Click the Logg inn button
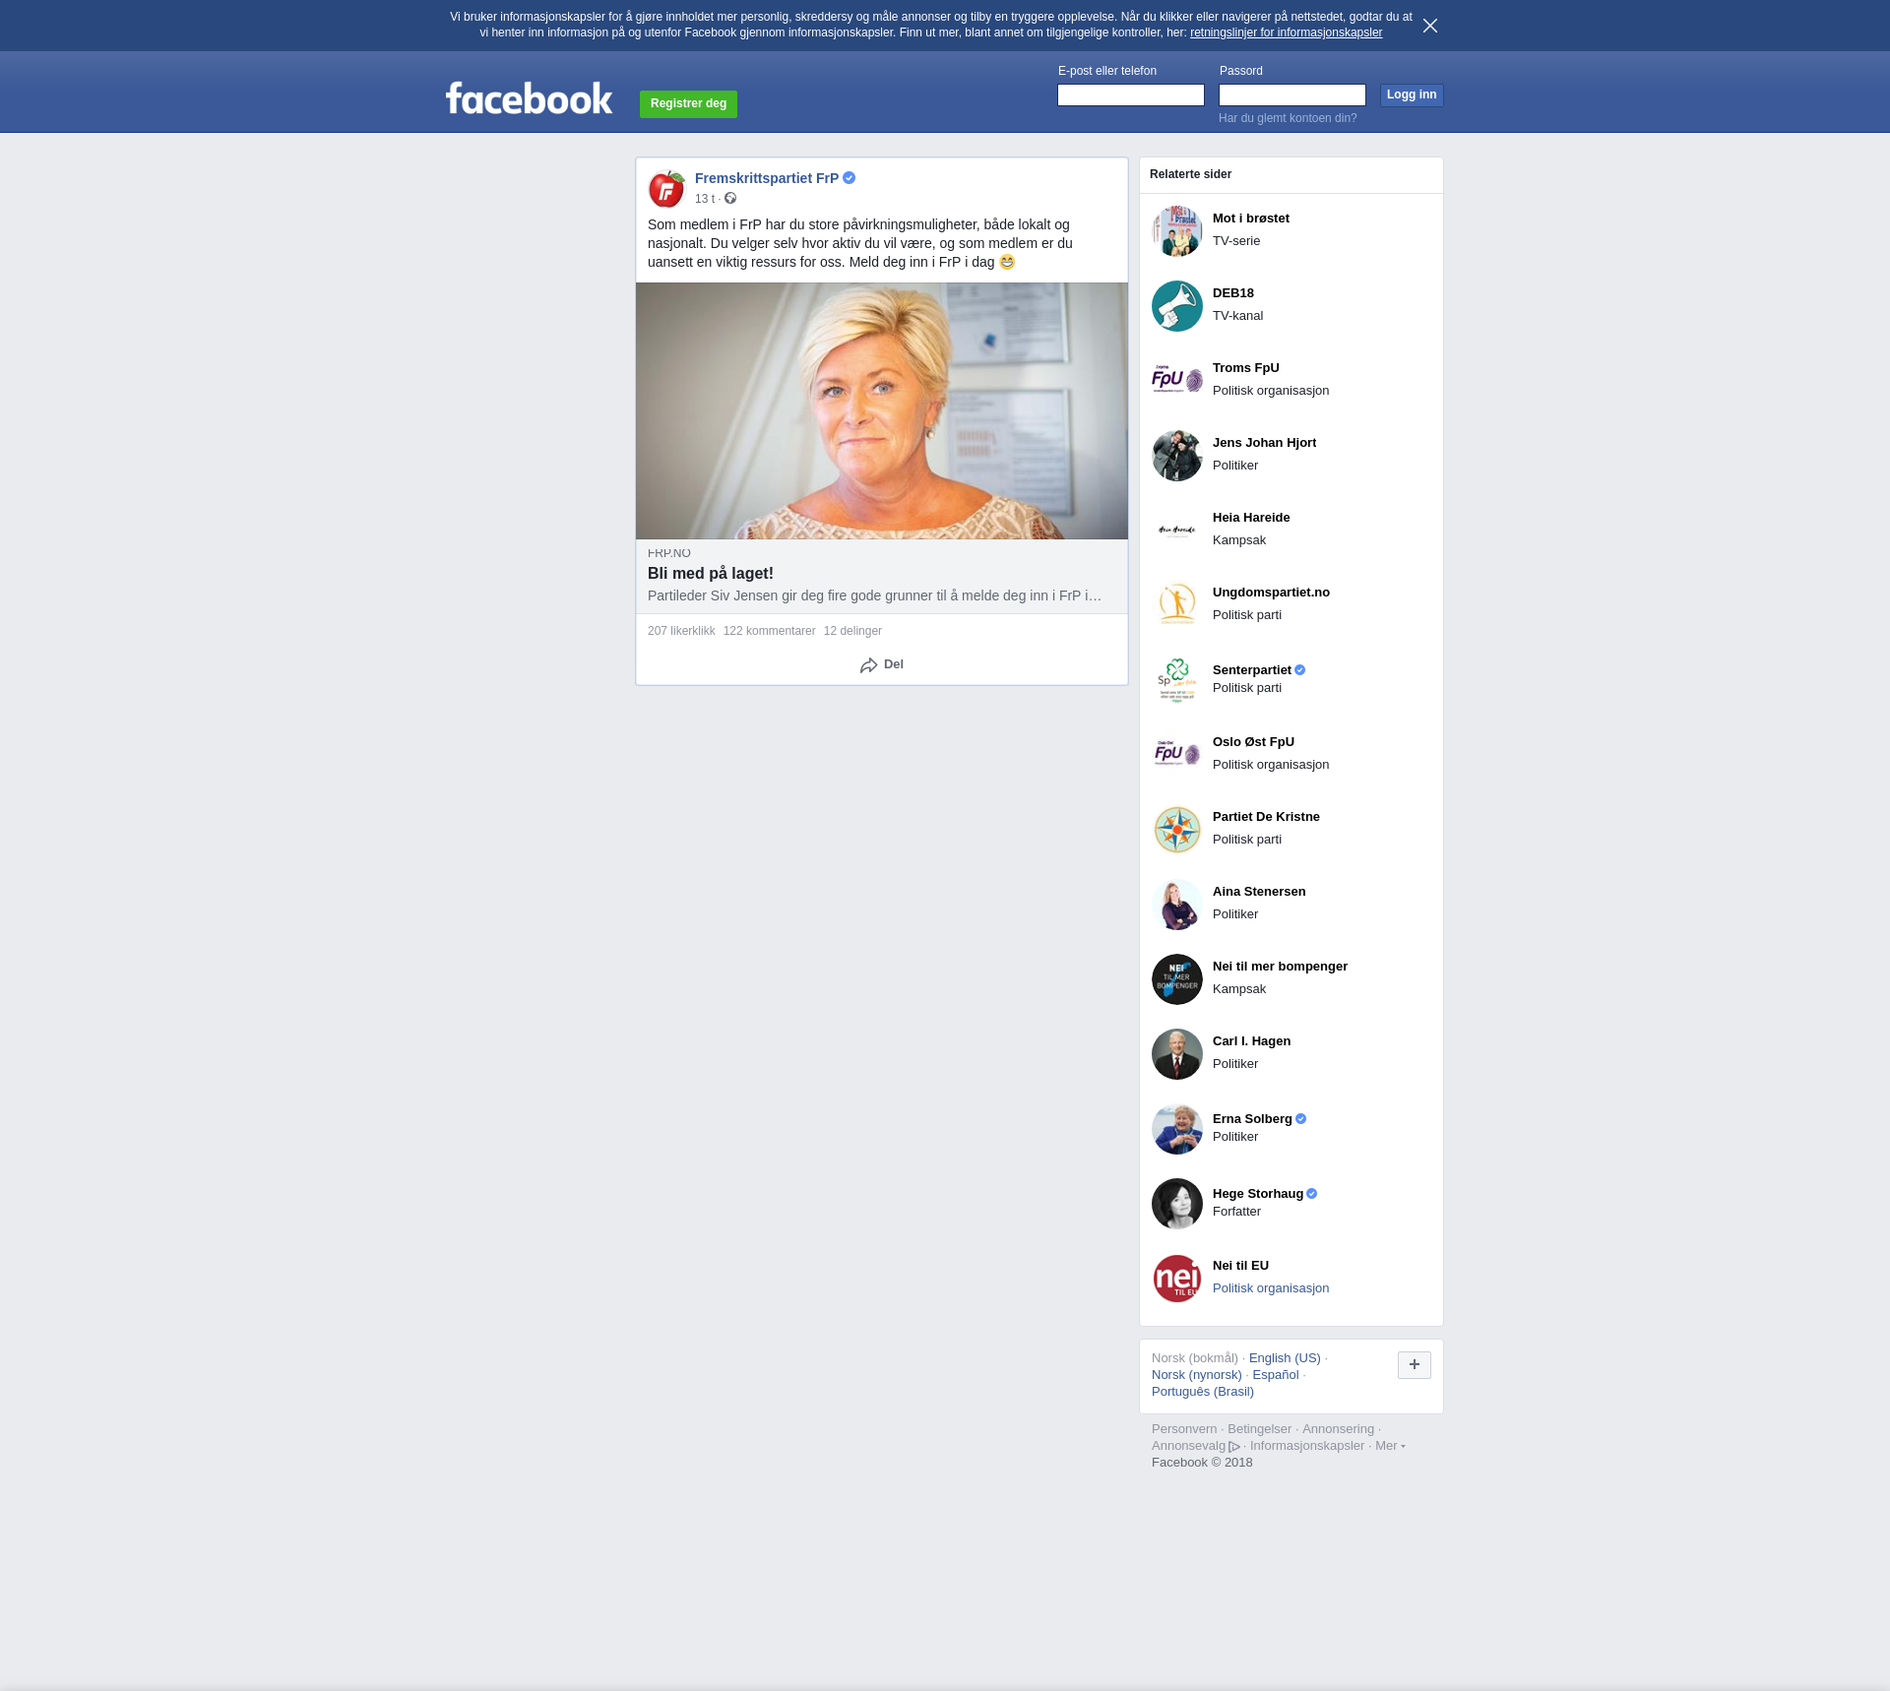This screenshot has height=1691, width=1890. point(1412,94)
